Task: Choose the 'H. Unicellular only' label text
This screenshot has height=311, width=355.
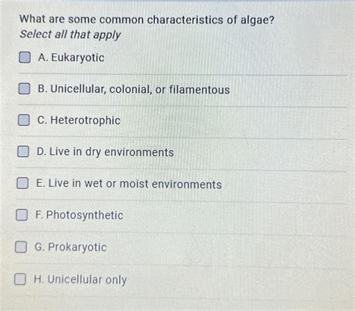Action: point(80,280)
